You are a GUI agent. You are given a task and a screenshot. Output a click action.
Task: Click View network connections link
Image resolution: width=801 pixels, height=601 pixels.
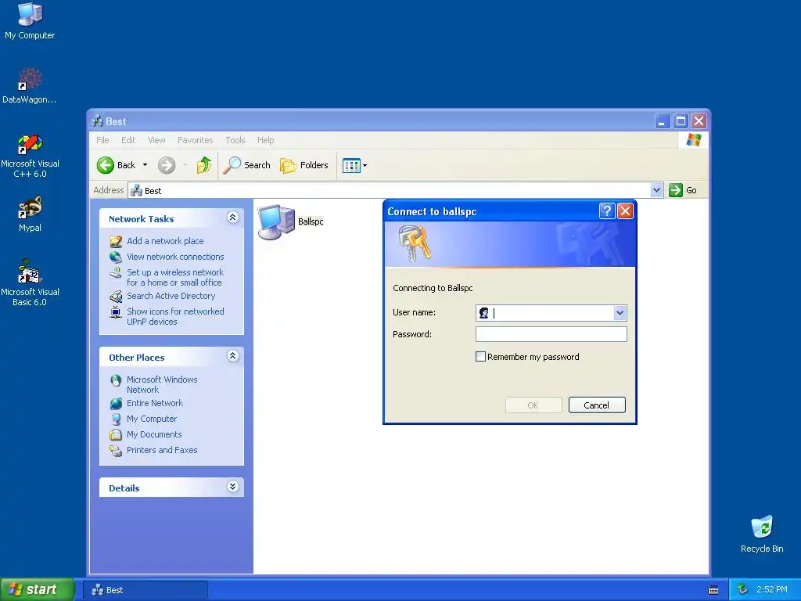coord(175,257)
